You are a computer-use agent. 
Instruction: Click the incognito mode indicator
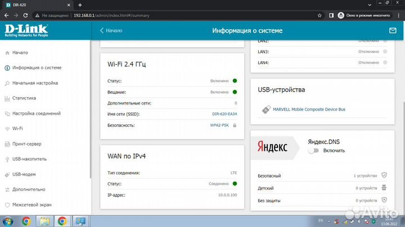coord(364,16)
